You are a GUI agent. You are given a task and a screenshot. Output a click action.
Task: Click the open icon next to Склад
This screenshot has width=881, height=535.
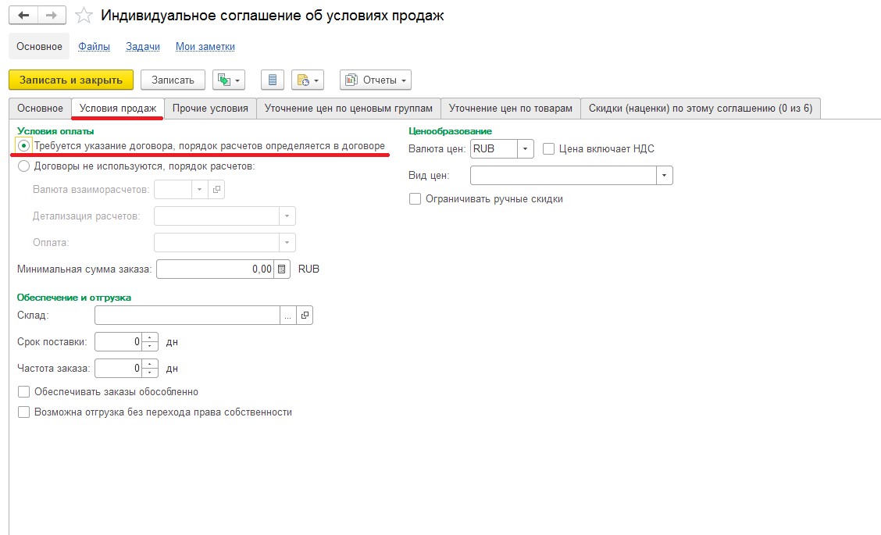coord(305,316)
